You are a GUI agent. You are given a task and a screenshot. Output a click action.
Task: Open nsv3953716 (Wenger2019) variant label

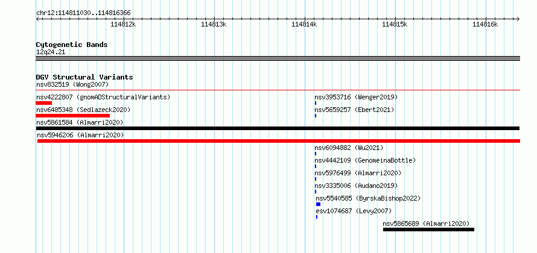[356, 97]
